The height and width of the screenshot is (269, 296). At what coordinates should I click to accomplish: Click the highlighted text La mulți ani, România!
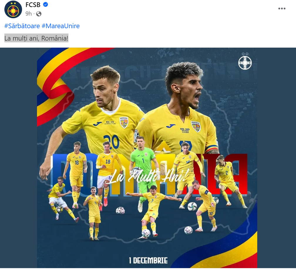click(36, 38)
